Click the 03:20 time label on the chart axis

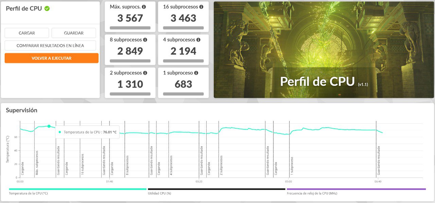(199, 182)
